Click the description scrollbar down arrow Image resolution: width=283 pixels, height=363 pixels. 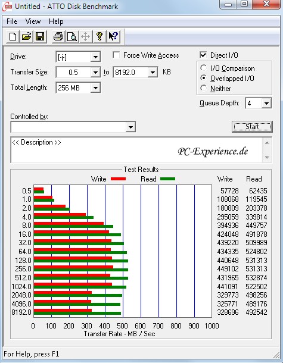pyautogui.click(x=267, y=158)
